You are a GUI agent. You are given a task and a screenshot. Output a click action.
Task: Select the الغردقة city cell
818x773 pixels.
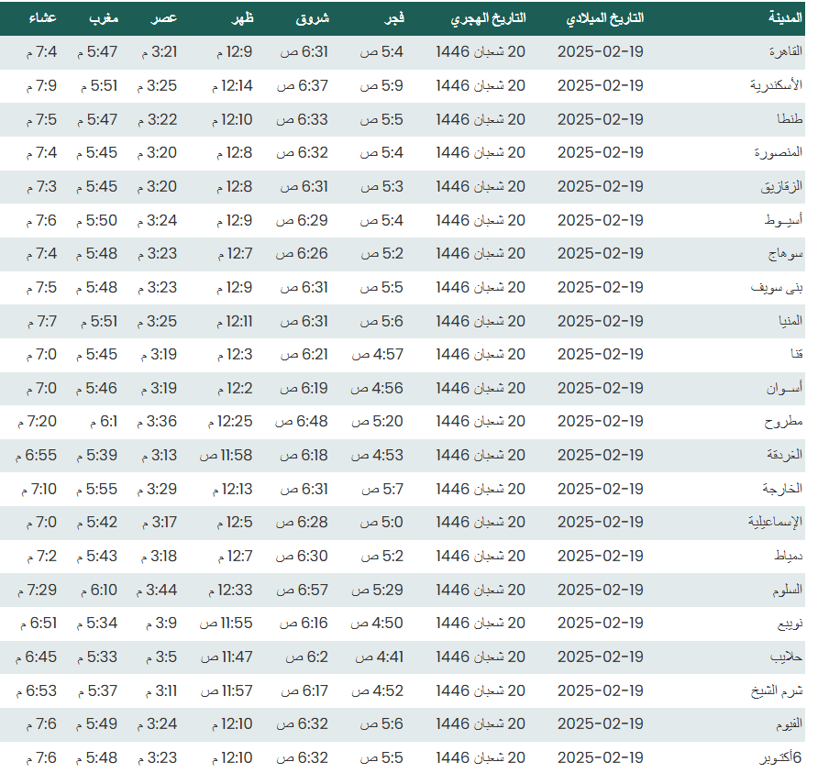coord(785,456)
